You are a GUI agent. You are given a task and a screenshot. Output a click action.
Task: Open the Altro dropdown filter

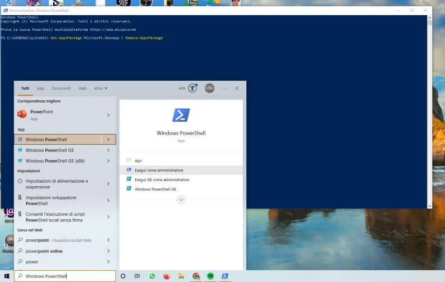click(x=100, y=89)
